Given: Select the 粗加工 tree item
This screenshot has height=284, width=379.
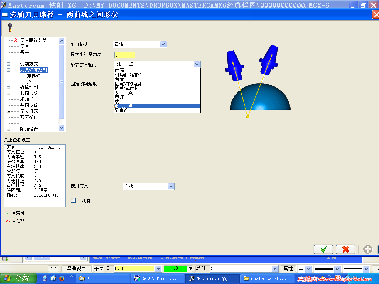Looking at the screenshot, I should click(x=27, y=99).
